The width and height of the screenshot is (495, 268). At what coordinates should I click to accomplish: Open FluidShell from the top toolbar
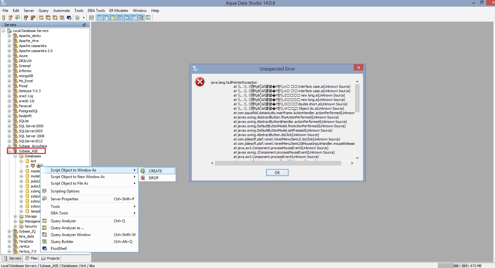(x=69, y=18)
